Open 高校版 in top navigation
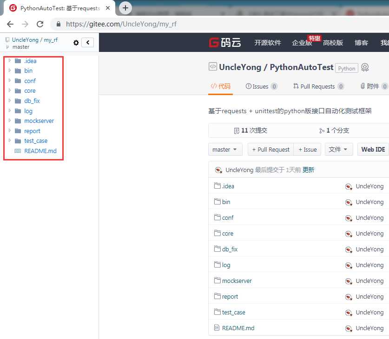 pos(333,43)
